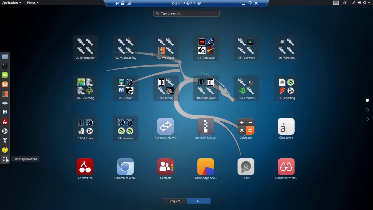This screenshot has height=210, width=373.
Task: Launch the Calculator app
Action: tap(246, 129)
